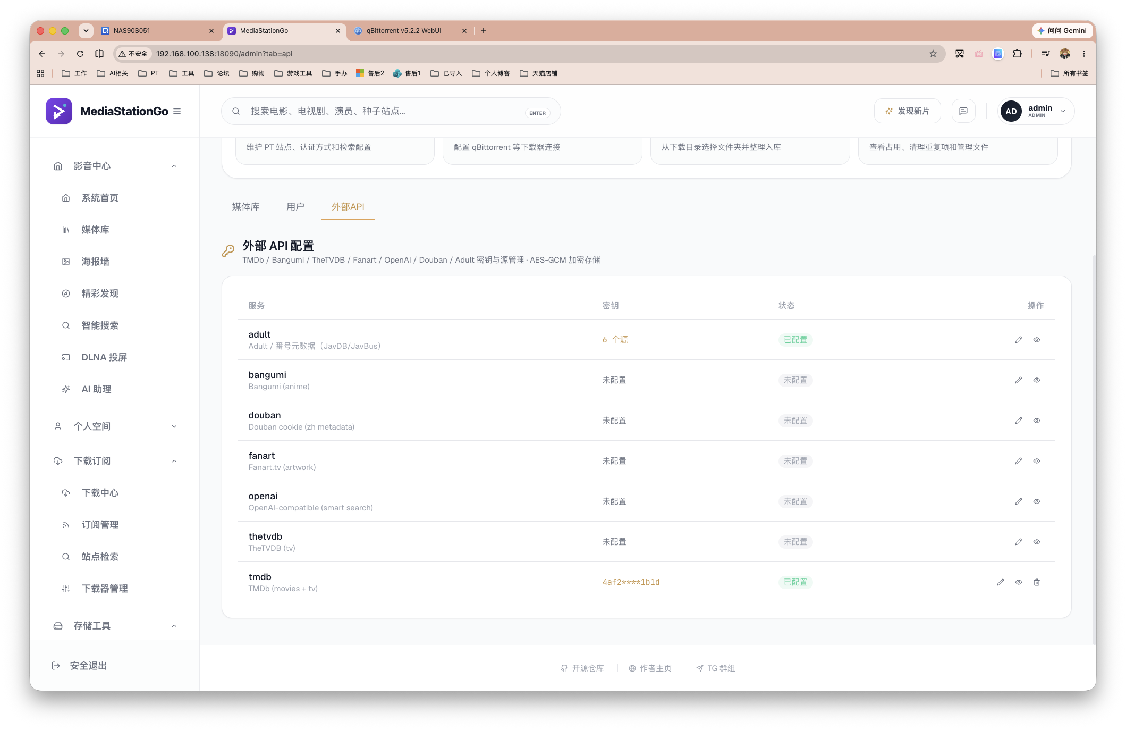Reveal the thetvdb key with the eye icon
The image size is (1126, 730).
(x=1036, y=542)
